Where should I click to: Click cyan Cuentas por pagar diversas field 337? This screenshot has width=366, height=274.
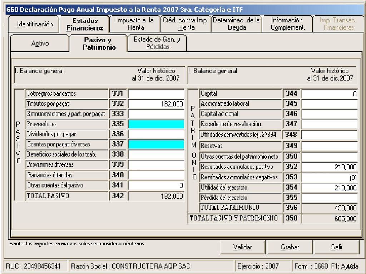[156, 144]
